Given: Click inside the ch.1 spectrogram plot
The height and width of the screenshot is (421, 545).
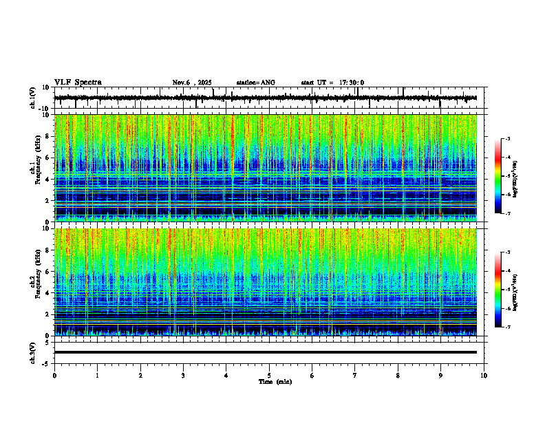Looking at the screenshot, I should click(266, 168).
